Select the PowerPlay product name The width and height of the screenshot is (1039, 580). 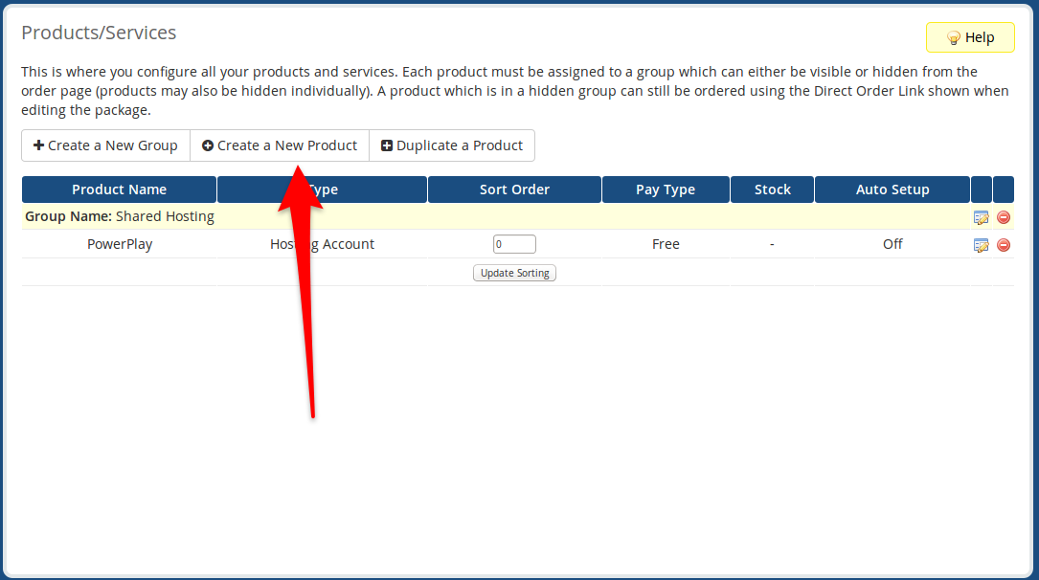(120, 244)
